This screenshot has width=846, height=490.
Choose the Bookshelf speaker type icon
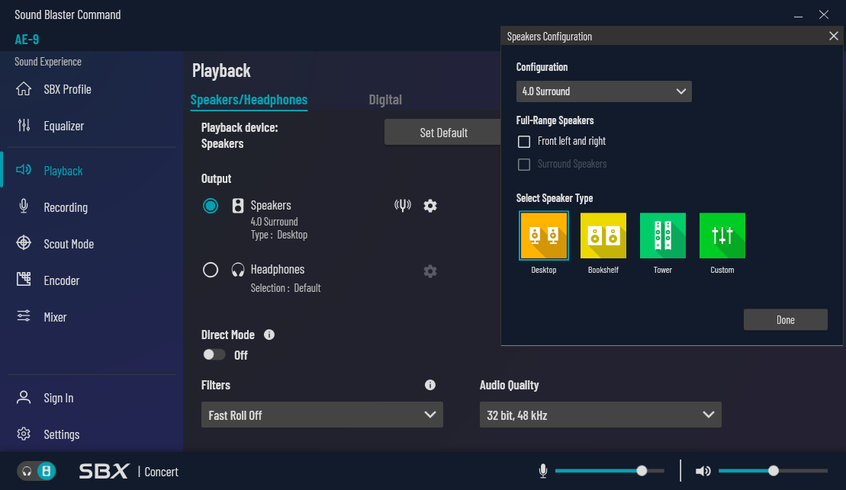coord(603,235)
